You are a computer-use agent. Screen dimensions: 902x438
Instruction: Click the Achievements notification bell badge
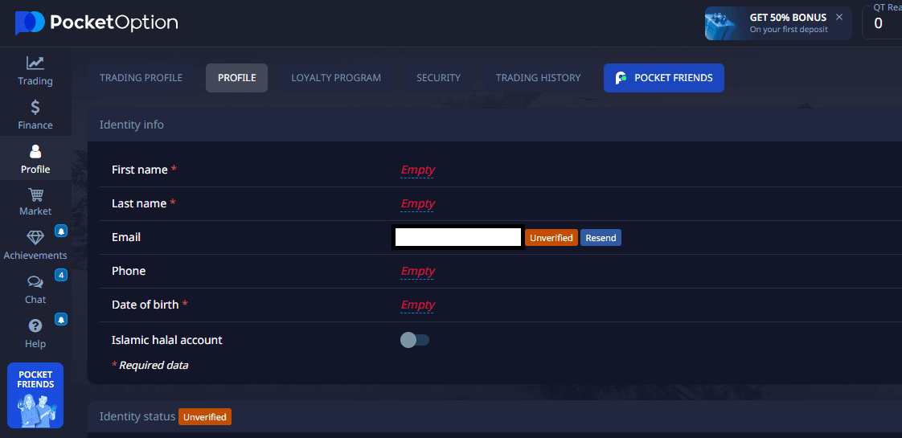(x=61, y=231)
